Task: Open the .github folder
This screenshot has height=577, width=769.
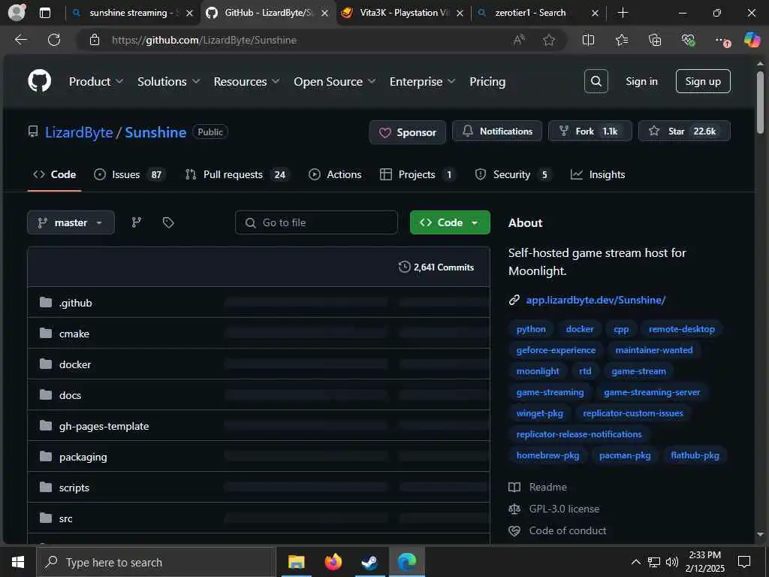Action: (76, 303)
